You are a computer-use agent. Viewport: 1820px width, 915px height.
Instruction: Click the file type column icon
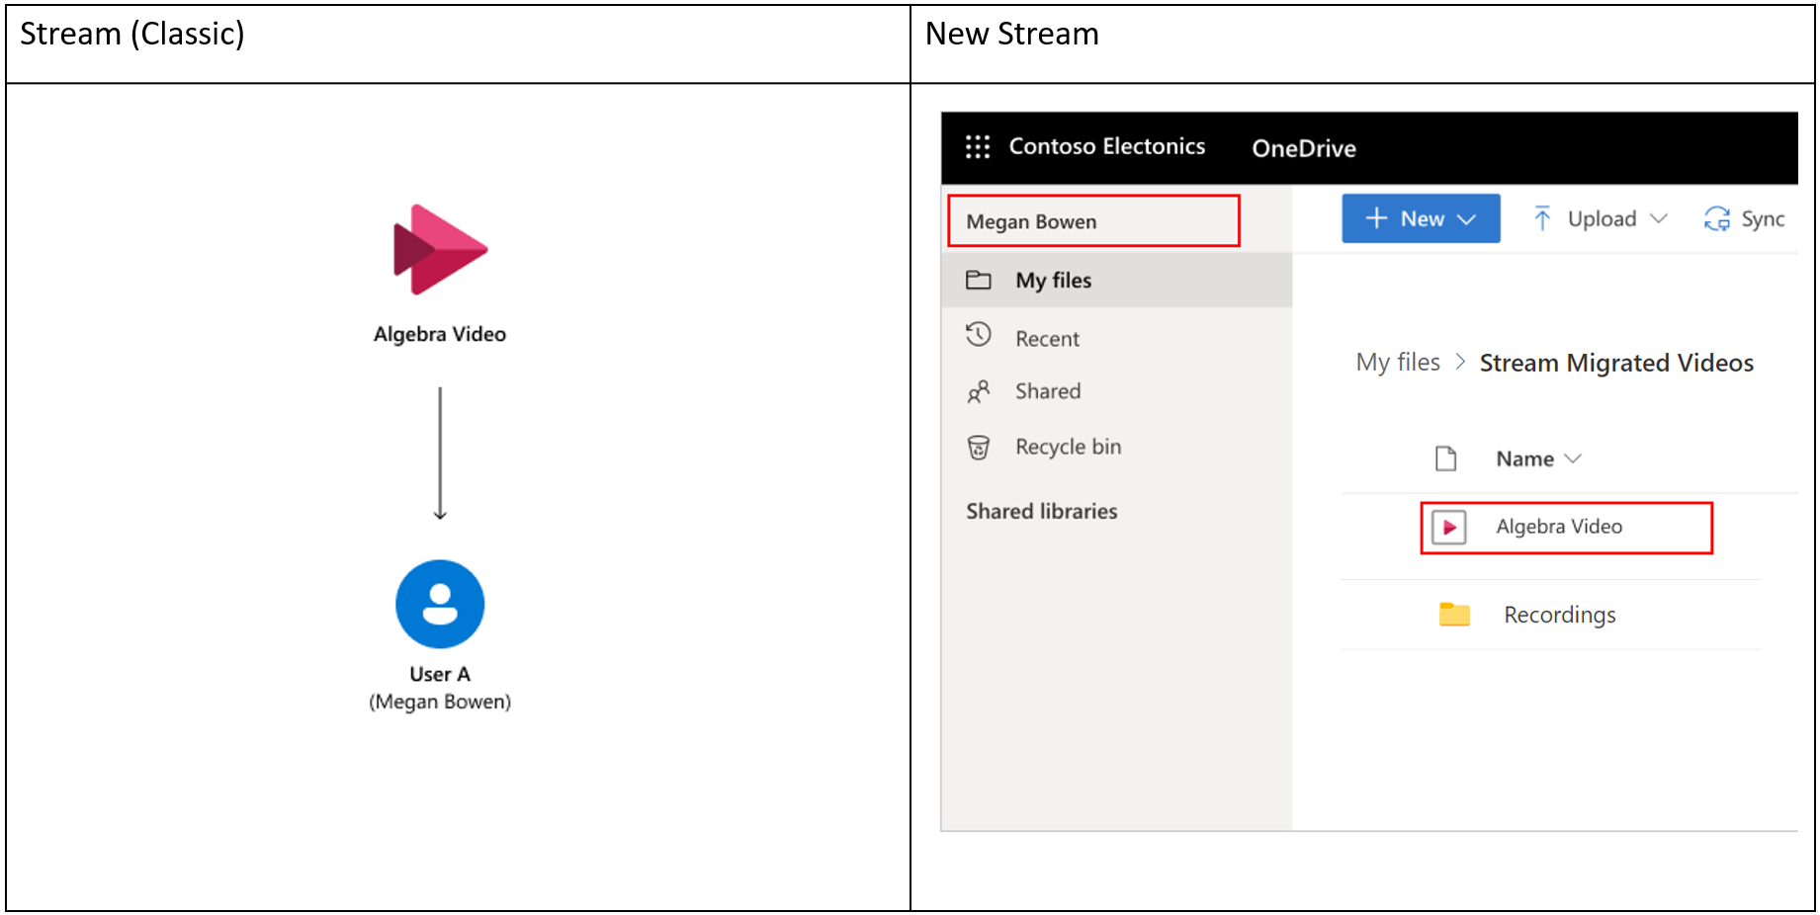(x=1445, y=458)
